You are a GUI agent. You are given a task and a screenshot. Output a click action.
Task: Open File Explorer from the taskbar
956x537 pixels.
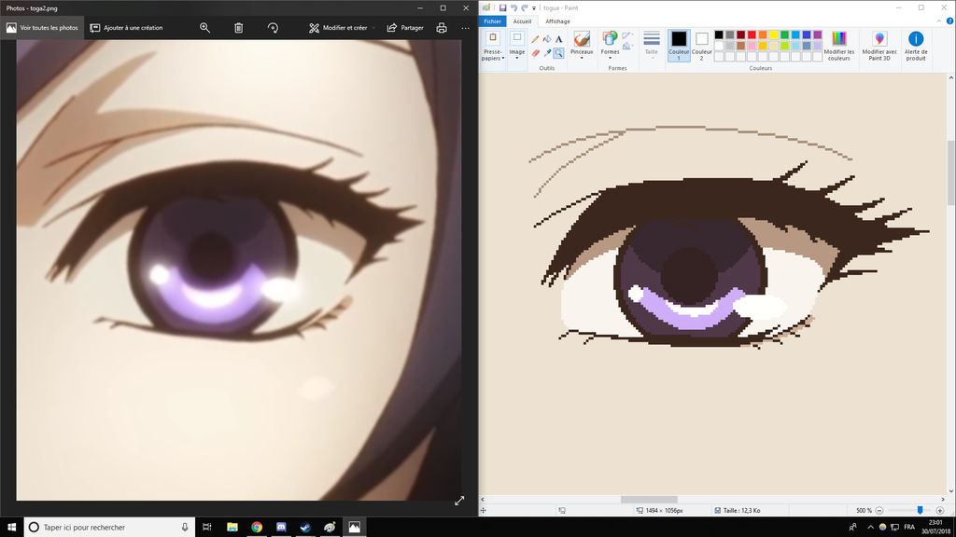pos(232,528)
